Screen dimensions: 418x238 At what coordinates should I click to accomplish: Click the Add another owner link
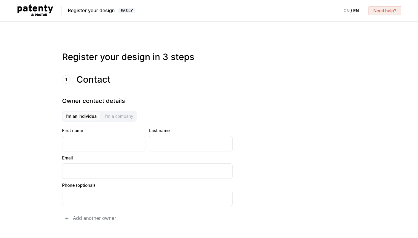click(94, 218)
